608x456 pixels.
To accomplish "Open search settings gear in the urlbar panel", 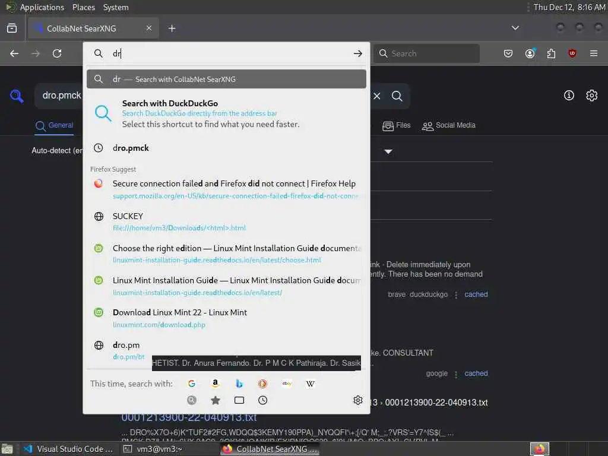I will pos(358,400).
